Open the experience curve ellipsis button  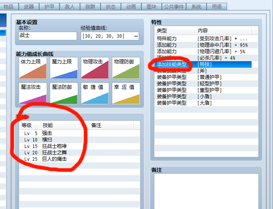tap(136, 36)
